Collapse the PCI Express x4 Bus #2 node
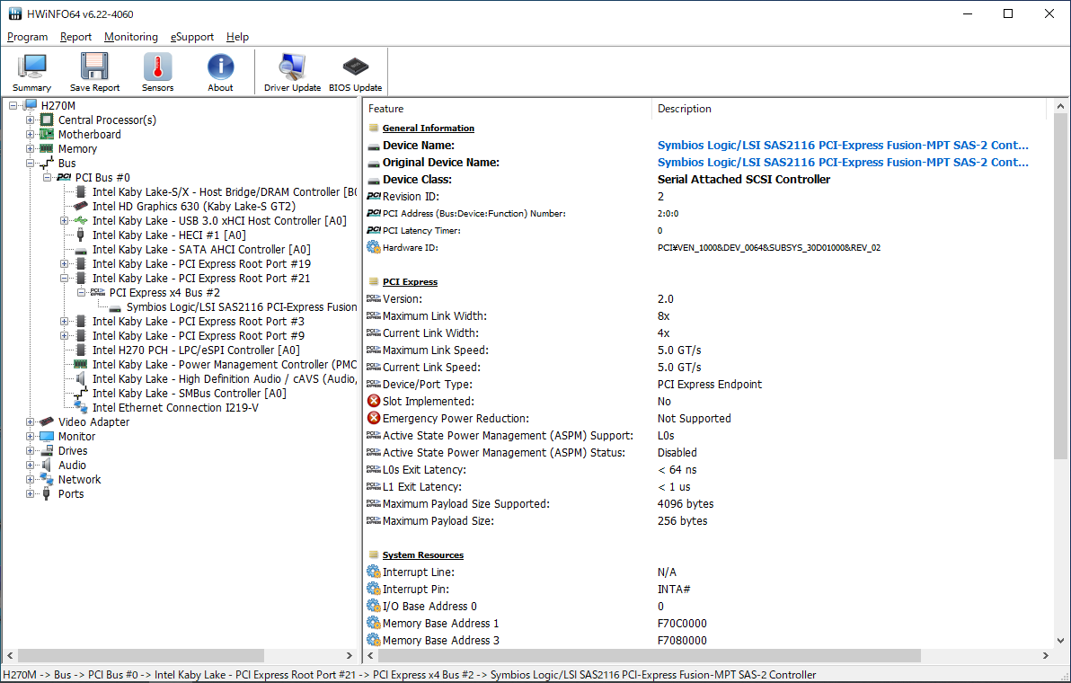 tap(81, 292)
